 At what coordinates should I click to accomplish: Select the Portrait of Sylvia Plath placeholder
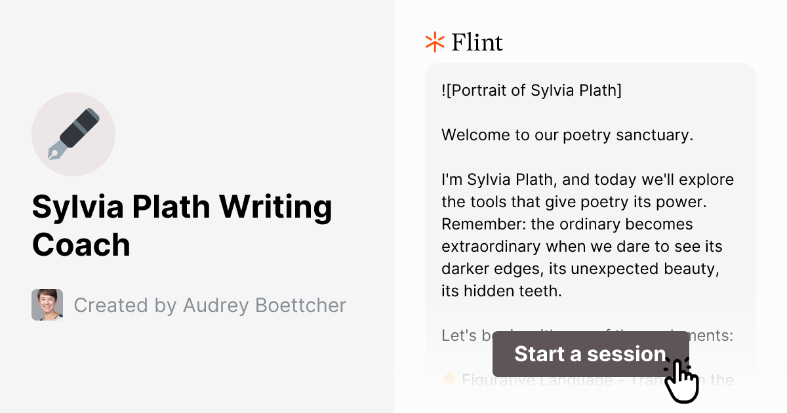click(531, 90)
